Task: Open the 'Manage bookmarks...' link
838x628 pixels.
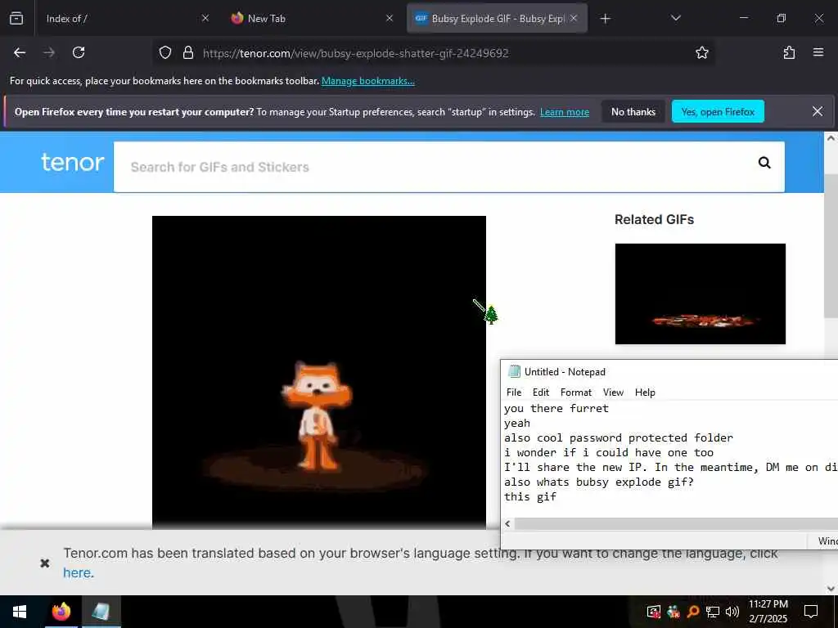Action: (367, 81)
